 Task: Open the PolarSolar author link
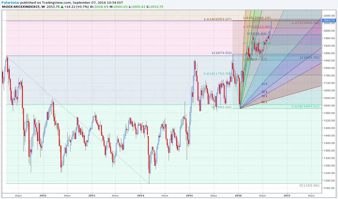[11, 3]
